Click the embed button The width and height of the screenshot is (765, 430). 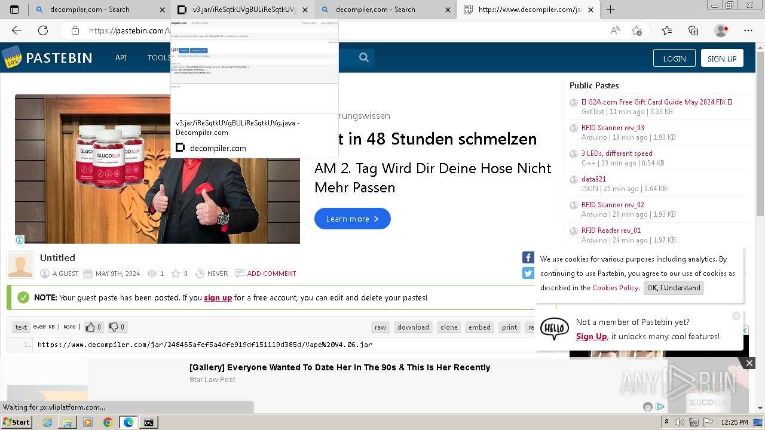479,327
